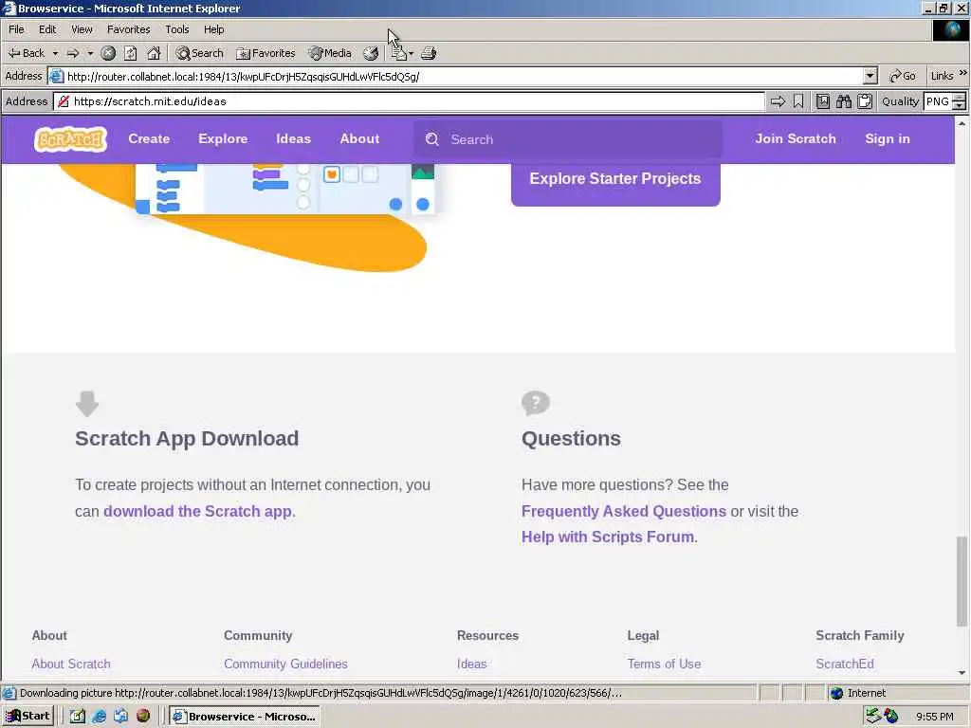Expand the Links toolbar chevron
Screen dimensions: 971x728
pos(963,73)
